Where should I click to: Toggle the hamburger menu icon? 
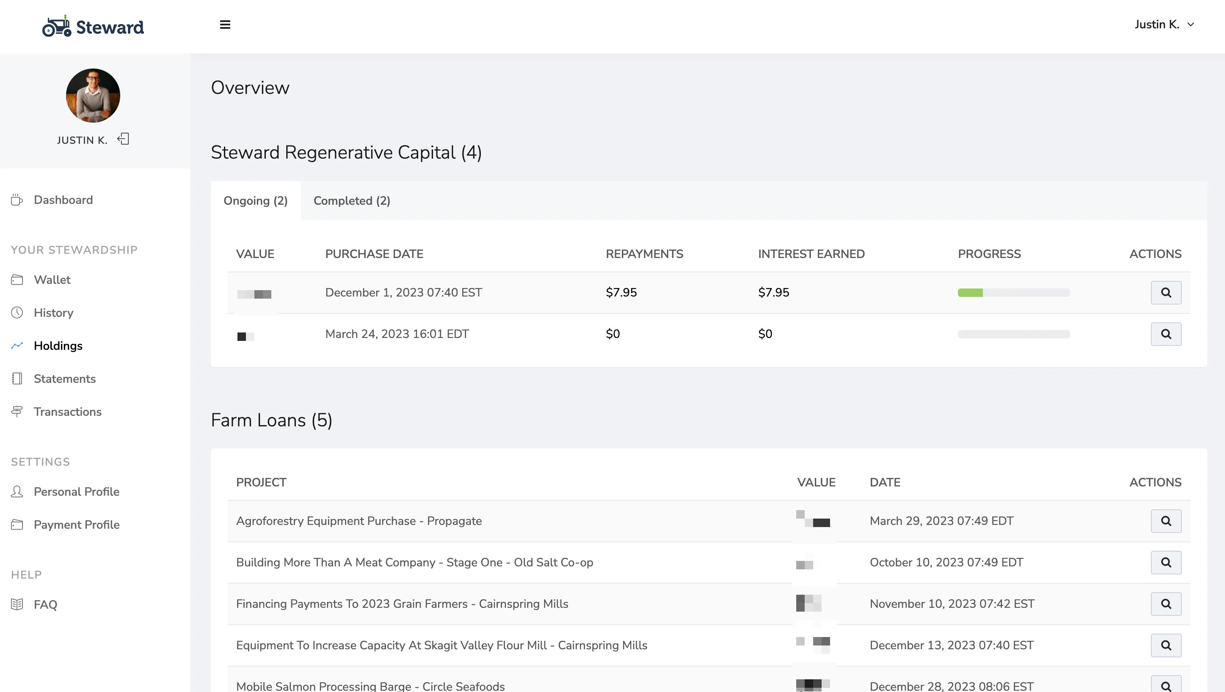tap(225, 25)
